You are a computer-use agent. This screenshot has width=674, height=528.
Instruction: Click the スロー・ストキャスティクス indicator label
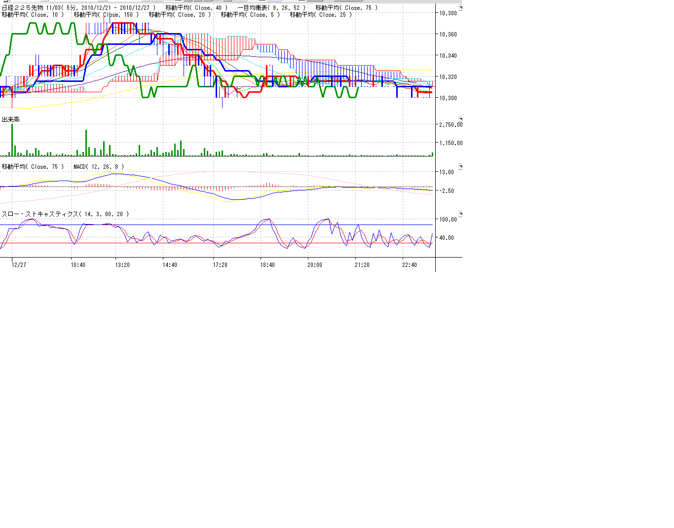pyautogui.click(x=65, y=214)
